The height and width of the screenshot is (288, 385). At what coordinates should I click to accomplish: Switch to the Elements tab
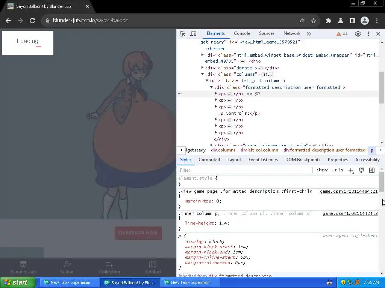click(x=215, y=33)
